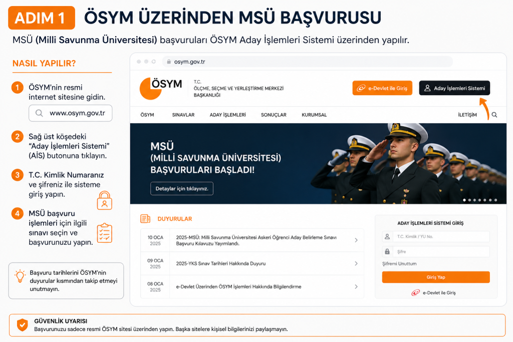Open the Aday İşlemleri Sistemi button
513x342 pixels.
pyautogui.click(x=454, y=88)
